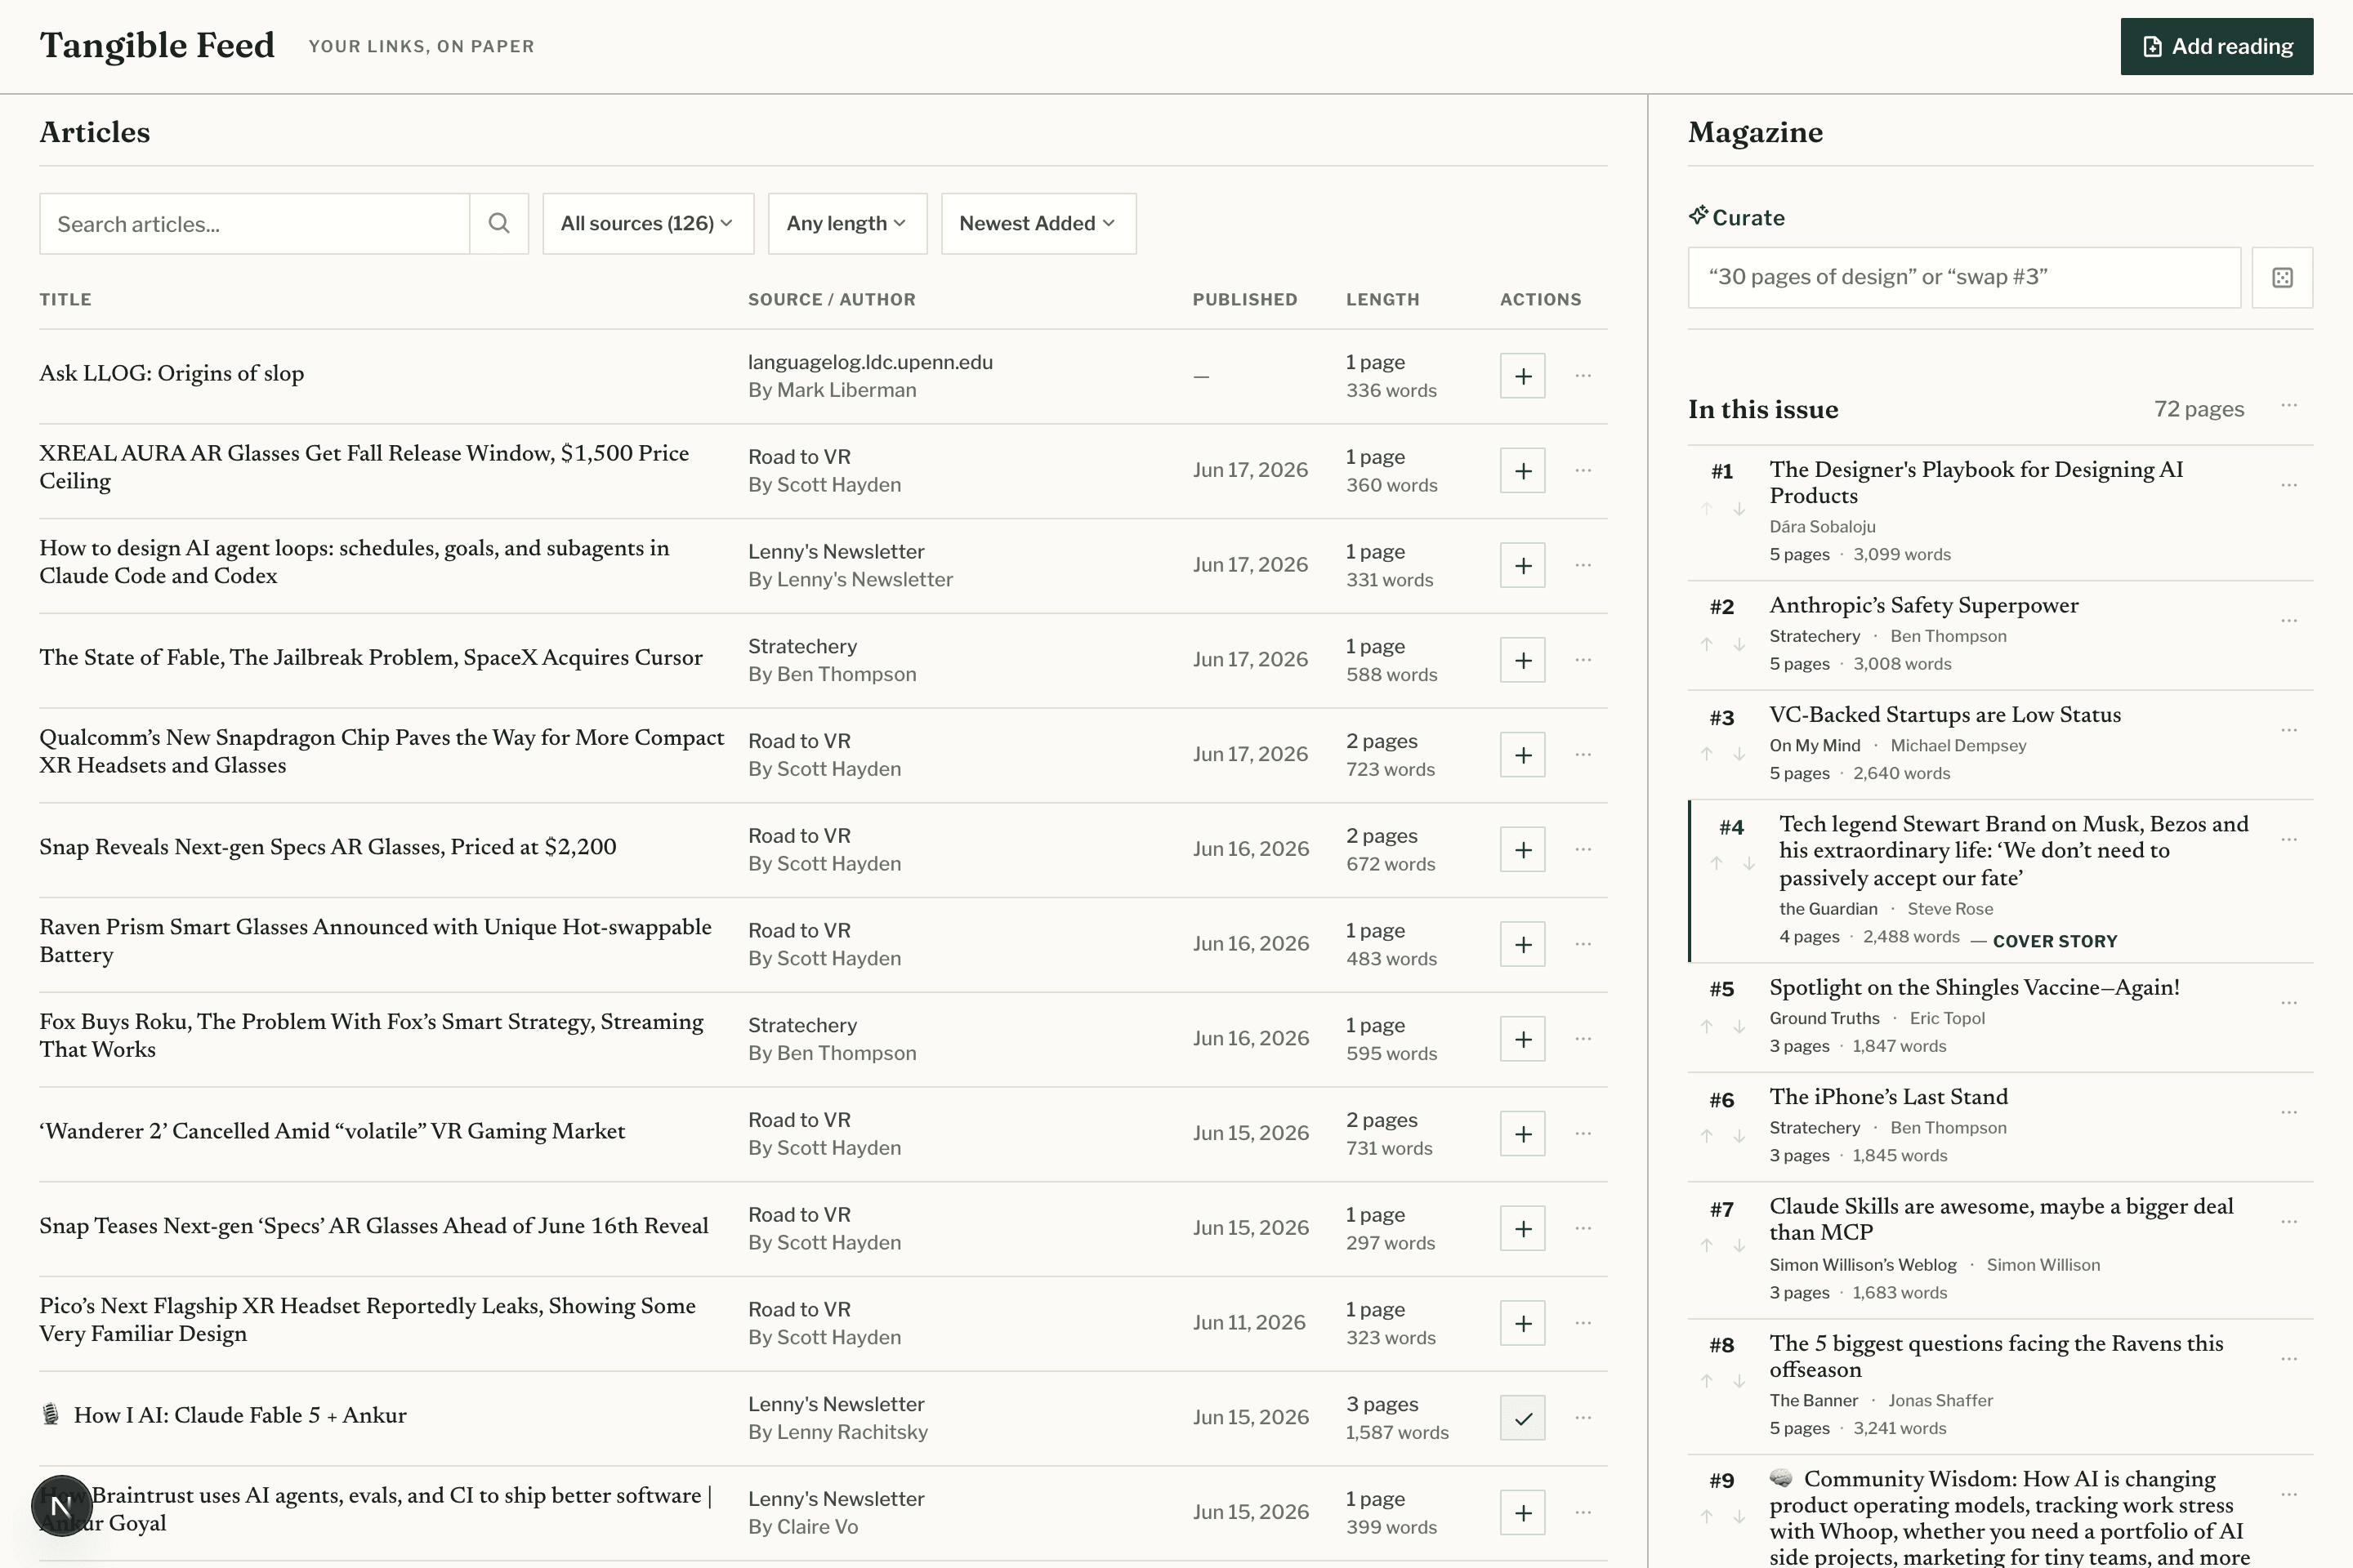Image resolution: width=2353 pixels, height=1568 pixels.
Task: Uncheck 'How I AI: Claude Fable 5' added checkmark
Action: 1523,1418
